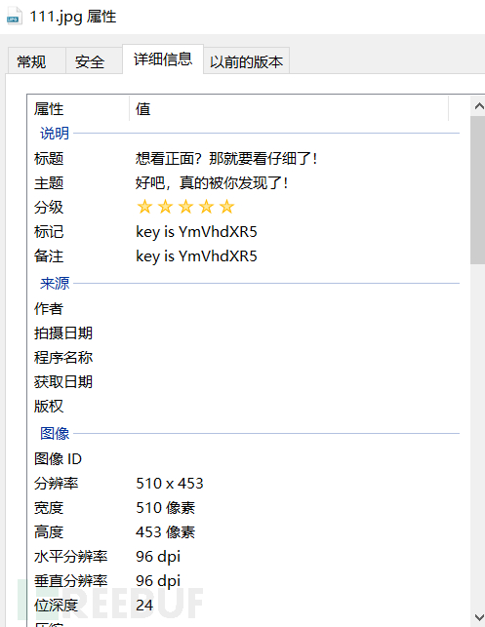Select the 备注 property label
485x627 pixels.
coord(49,256)
